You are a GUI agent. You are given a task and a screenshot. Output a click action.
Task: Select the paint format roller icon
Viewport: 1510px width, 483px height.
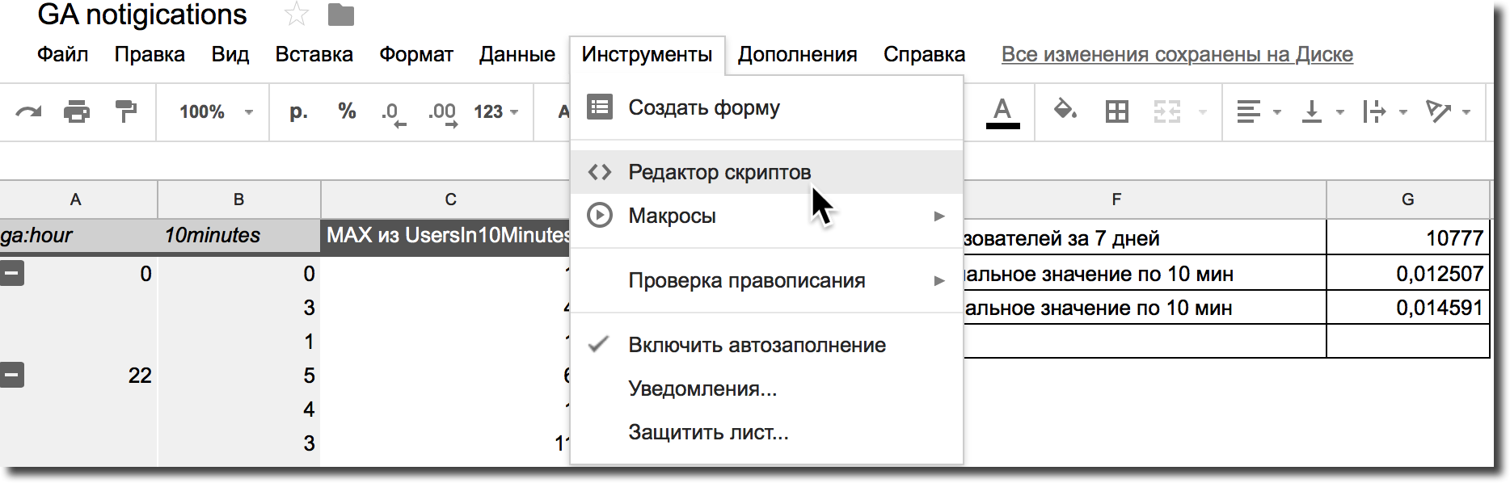[x=125, y=111]
